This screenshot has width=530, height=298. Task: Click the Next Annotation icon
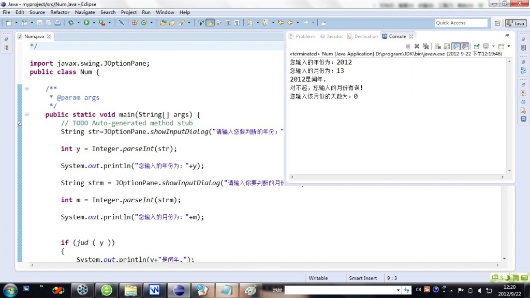point(249,23)
